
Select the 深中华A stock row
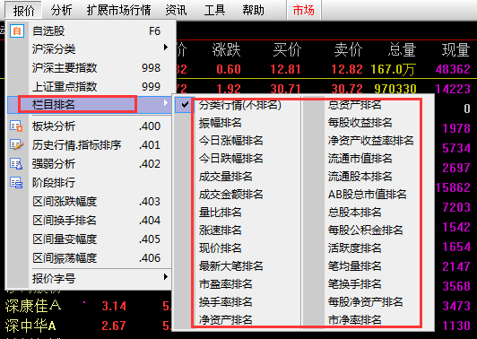pos(30,326)
